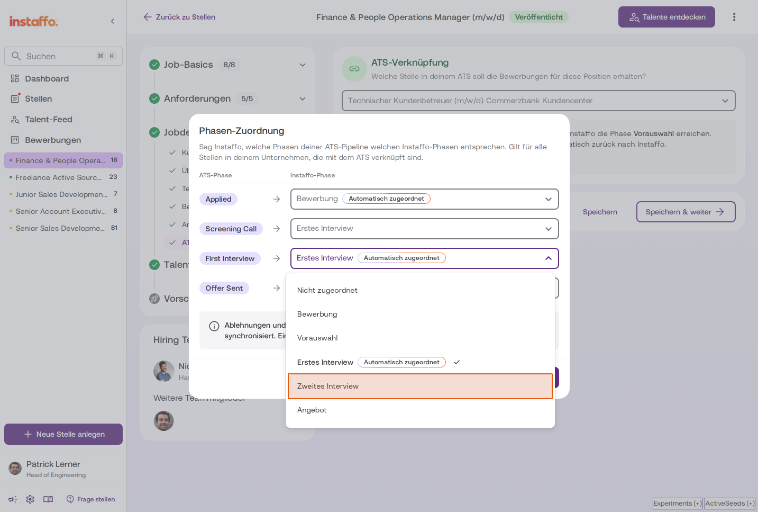Click Frage stellen link

[x=90, y=499]
